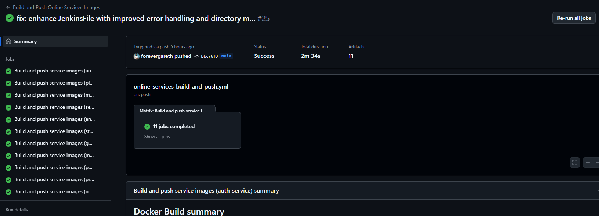Zoom in on the workflow graph with the plus icon
Screen dimensions: 599x216
(x=598, y=163)
